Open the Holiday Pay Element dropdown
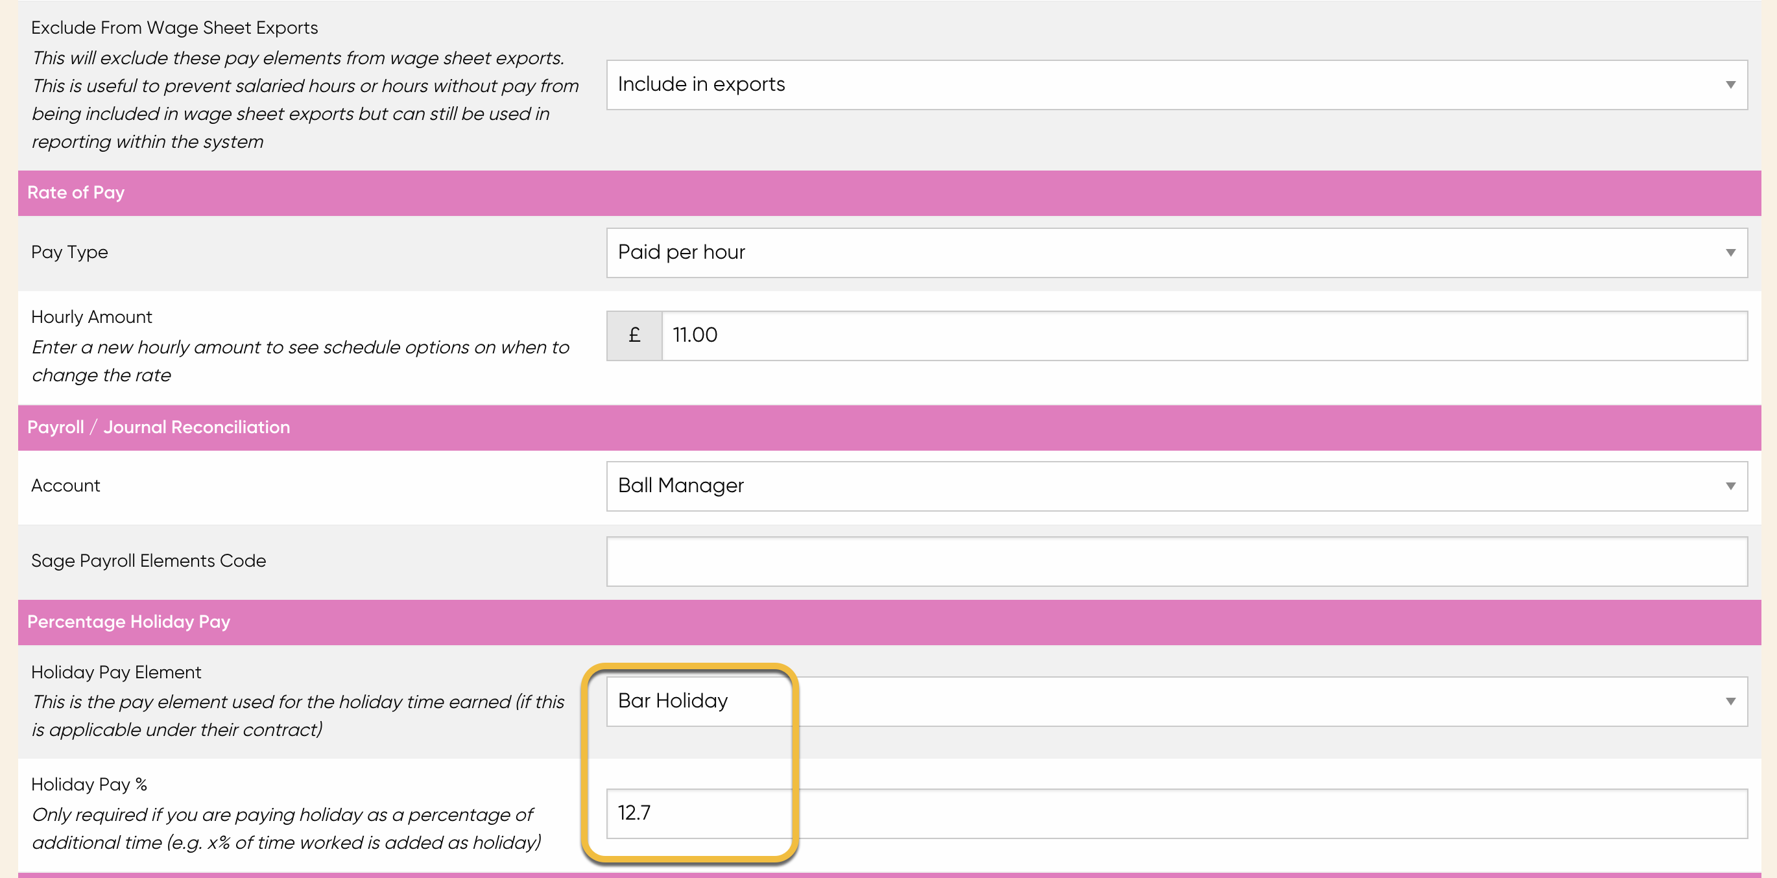 [x=1176, y=701]
